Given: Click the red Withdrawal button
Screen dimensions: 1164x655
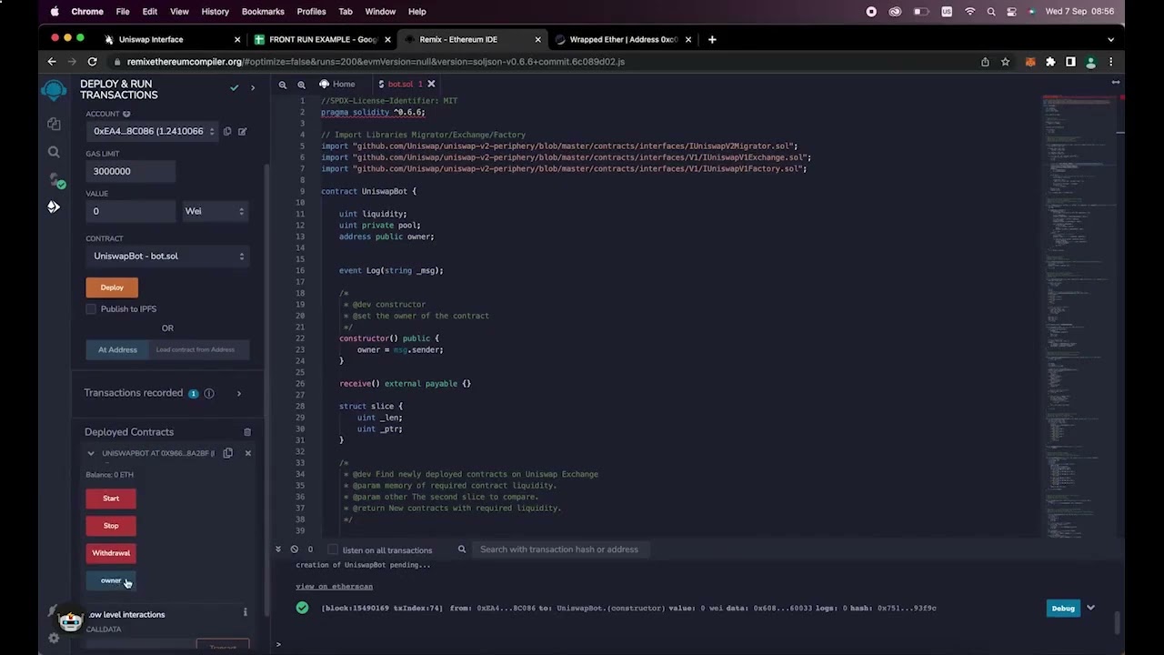Looking at the screenshot, I should pos(111,553).
